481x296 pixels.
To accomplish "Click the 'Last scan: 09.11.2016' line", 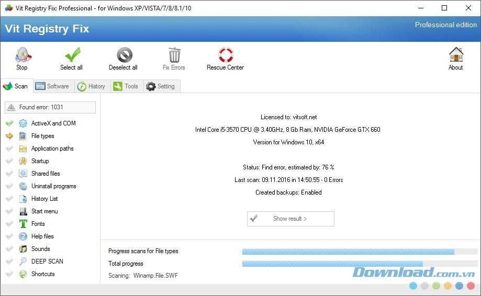I will pos(289,180).
